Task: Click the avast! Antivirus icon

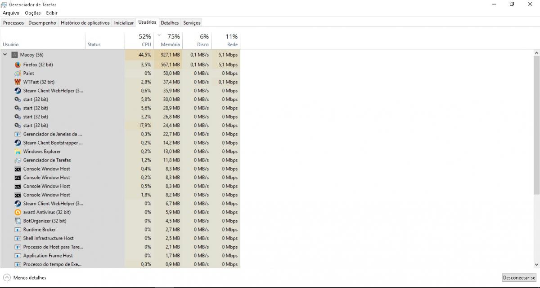Action: [x=17, y=212]
